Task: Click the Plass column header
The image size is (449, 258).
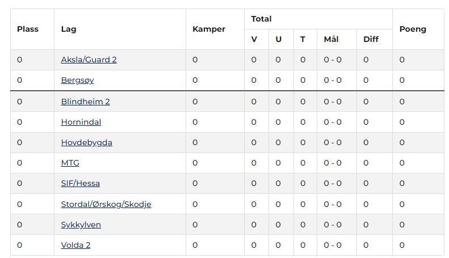Action: coord(28,29)
